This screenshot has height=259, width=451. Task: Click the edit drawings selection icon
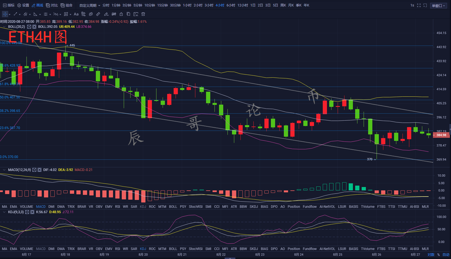point(136,14)
